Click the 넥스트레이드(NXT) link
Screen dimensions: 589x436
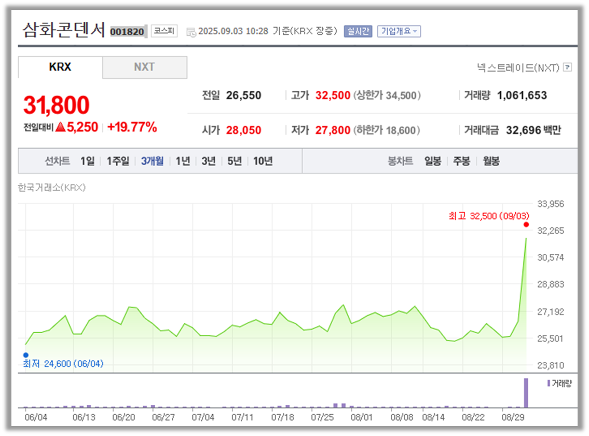click(518, 67)
